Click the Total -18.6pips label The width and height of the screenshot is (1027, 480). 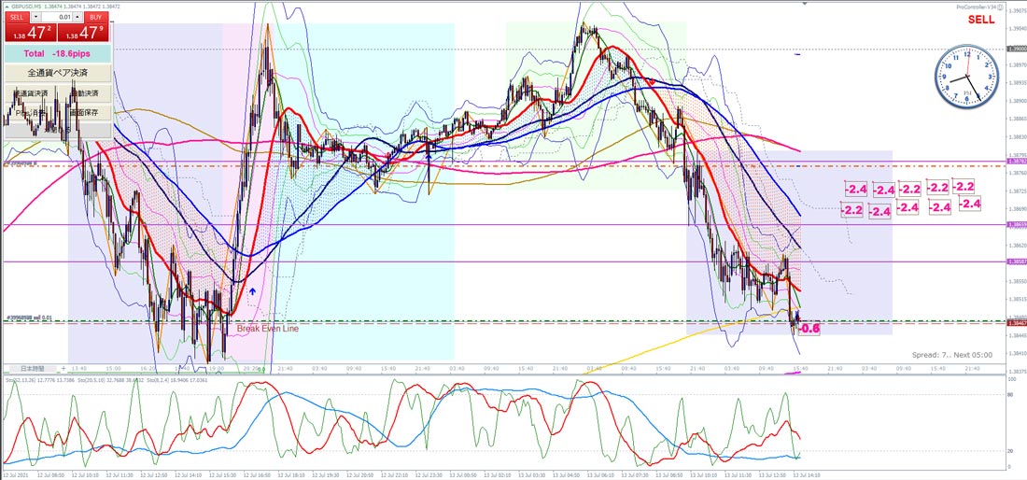point(58,53)
